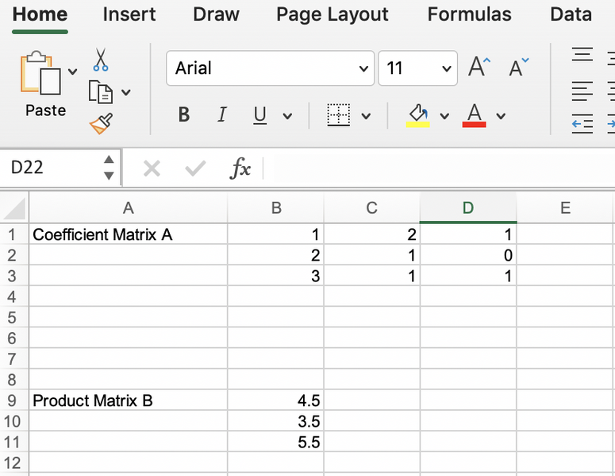Select column D header
Image resolution: width=615 pixels, height=476 pixels.
pos(468,208)
